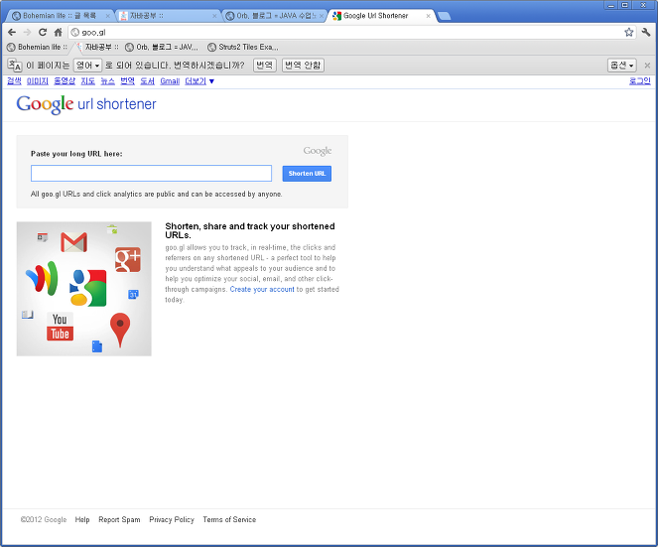Open the 검색 link in Google bar
The image size is (658, 547).
(14, 81)
